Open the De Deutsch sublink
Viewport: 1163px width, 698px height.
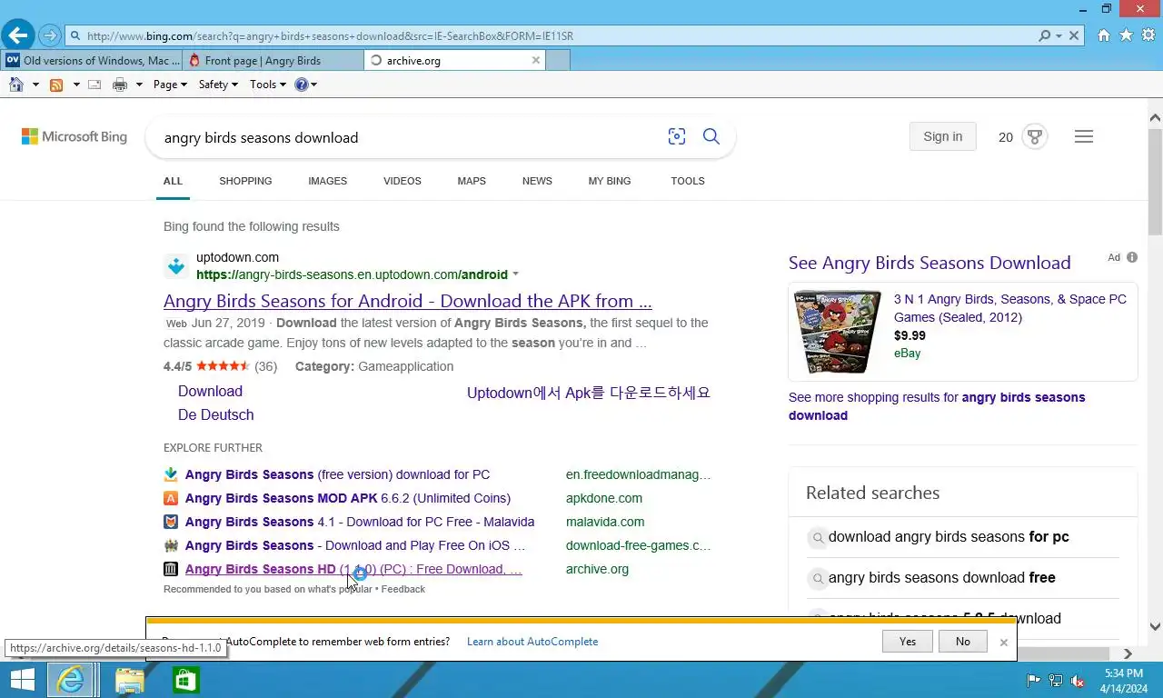[x=215, y=414]
